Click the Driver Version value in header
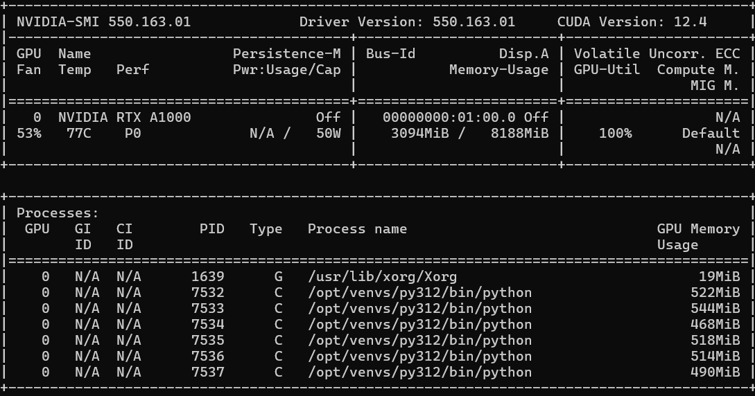Screen dimensions: 755x396 point(474,21)
